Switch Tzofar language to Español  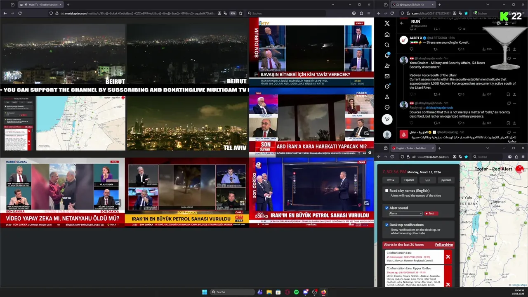click(409, 180)
